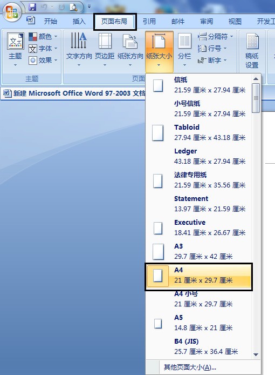Click the Undo arrow icon
This screenshot has height=375, width=275.
[44, 7]
